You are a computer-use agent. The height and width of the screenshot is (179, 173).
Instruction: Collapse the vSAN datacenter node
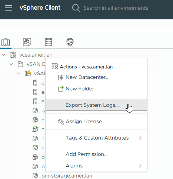(11, 64)
